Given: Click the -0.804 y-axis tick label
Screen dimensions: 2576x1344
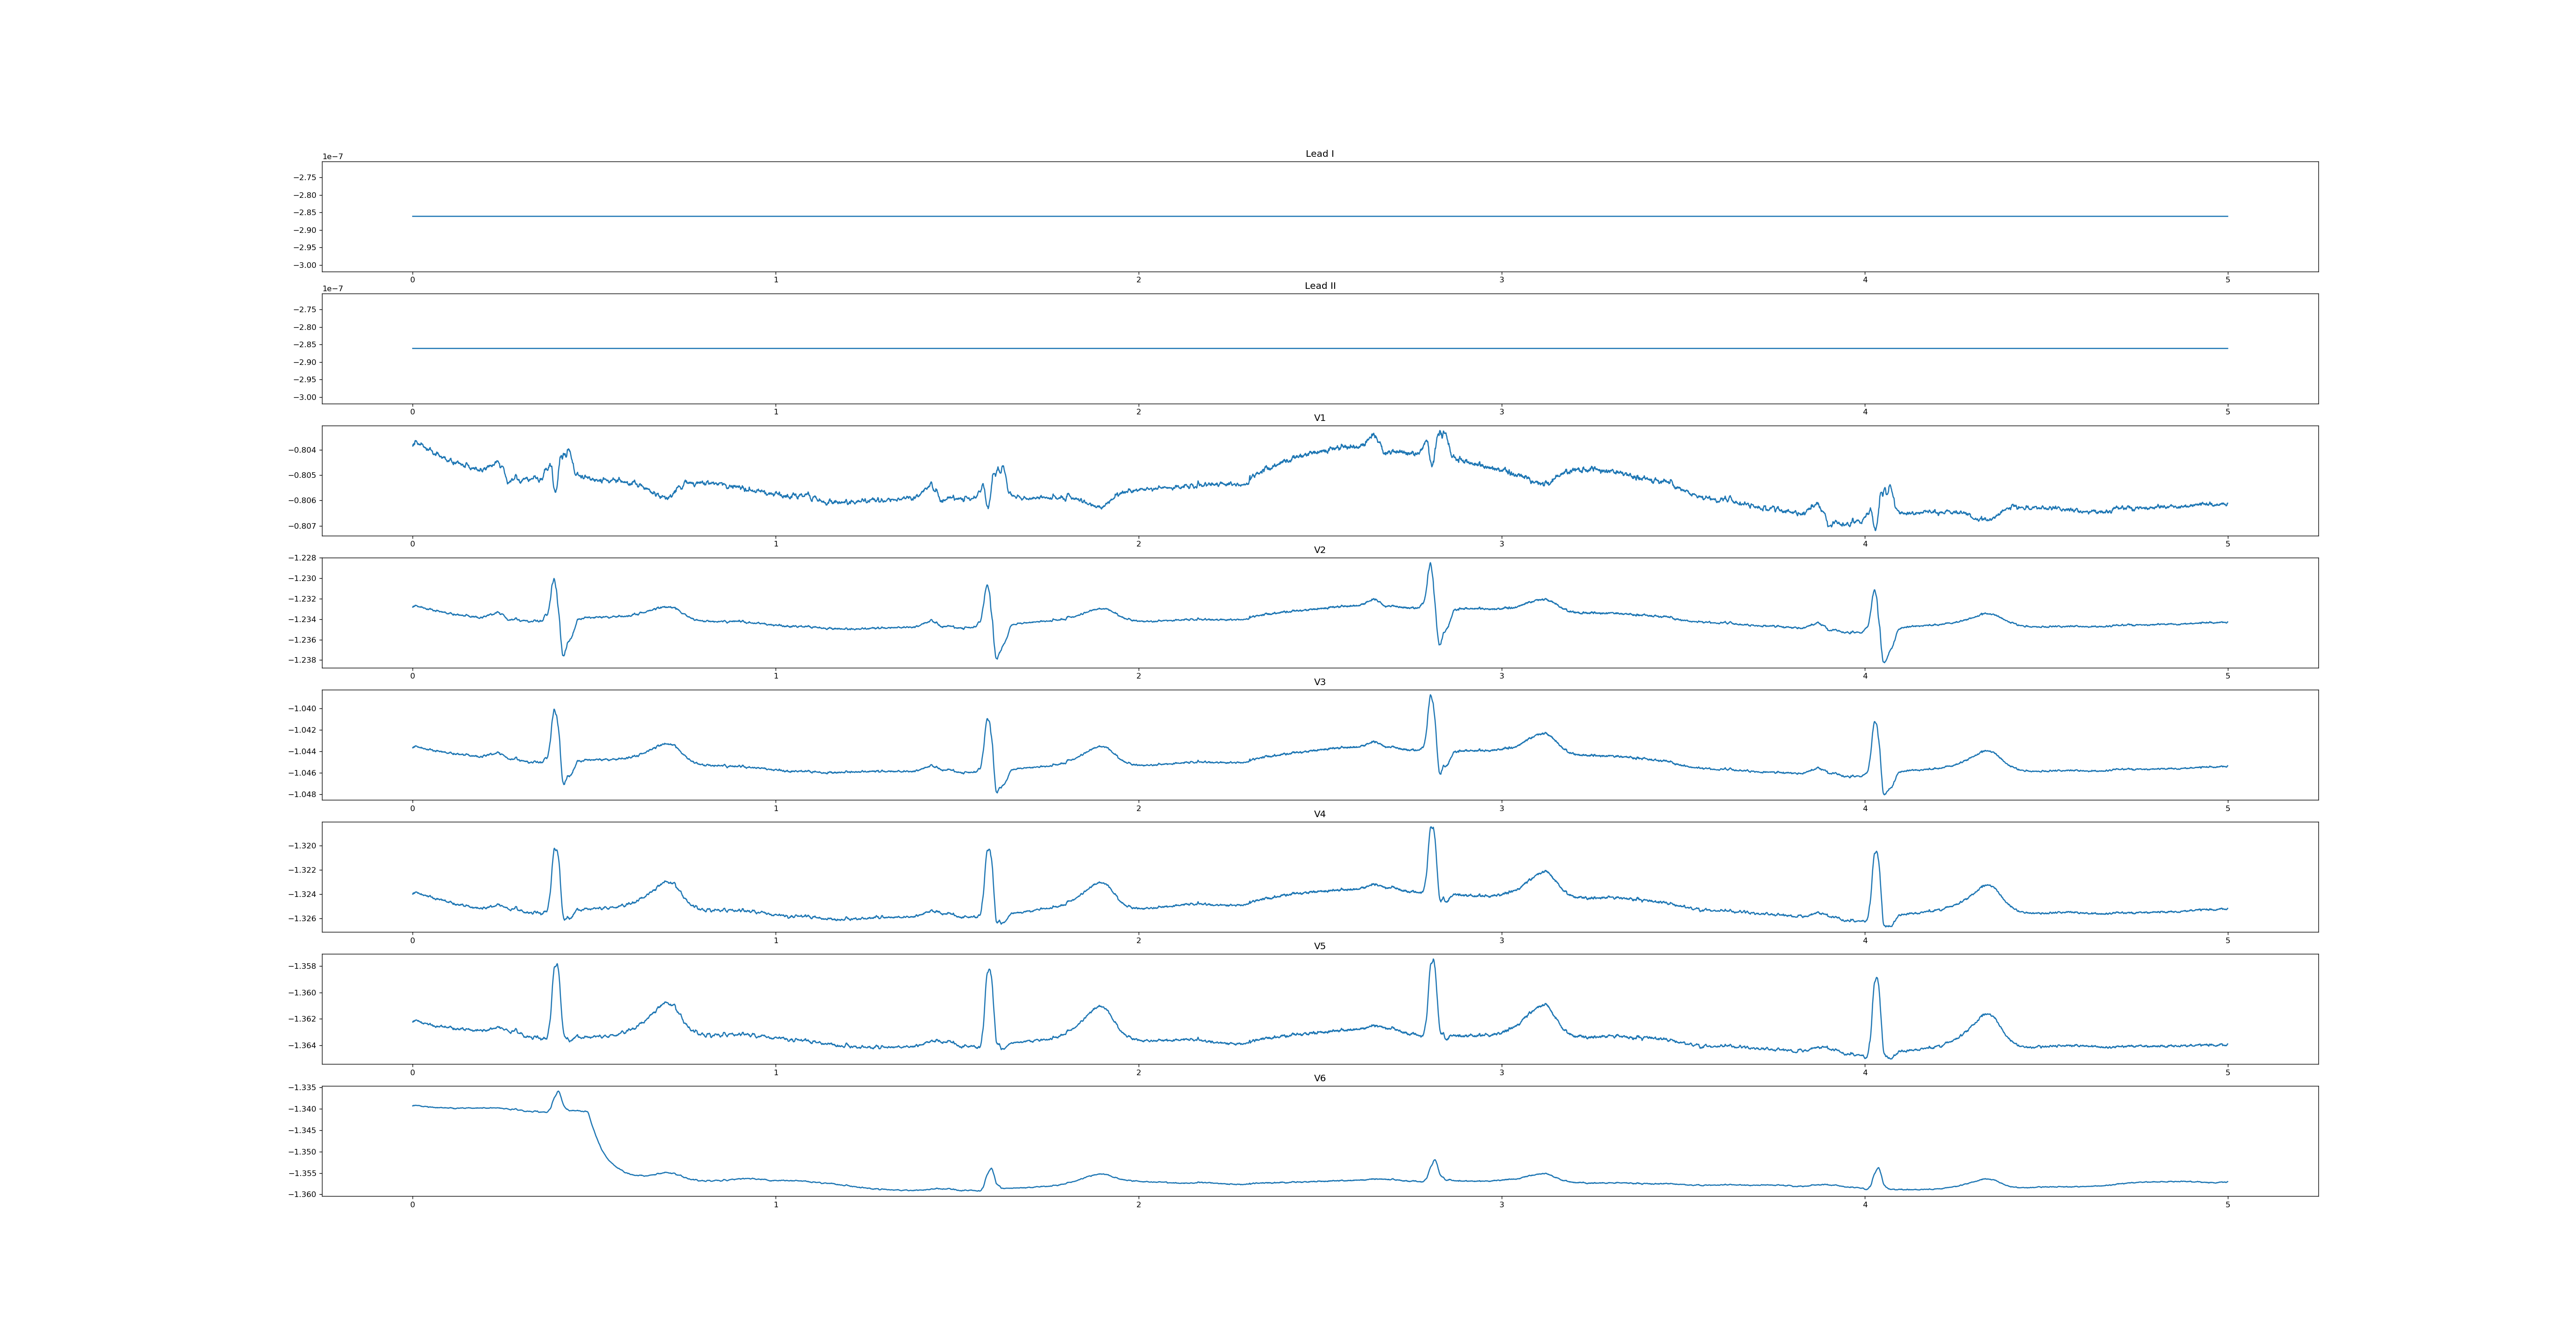Looking at the screenshot, I should pos(303,450).
